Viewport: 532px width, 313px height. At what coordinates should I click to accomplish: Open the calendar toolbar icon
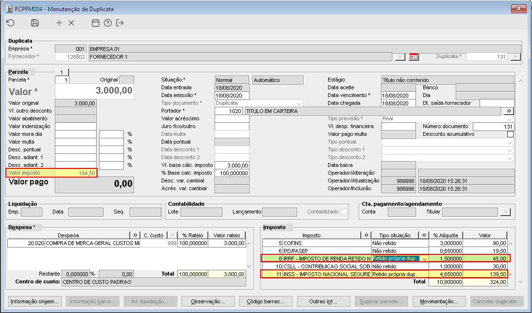coord(96,23)
